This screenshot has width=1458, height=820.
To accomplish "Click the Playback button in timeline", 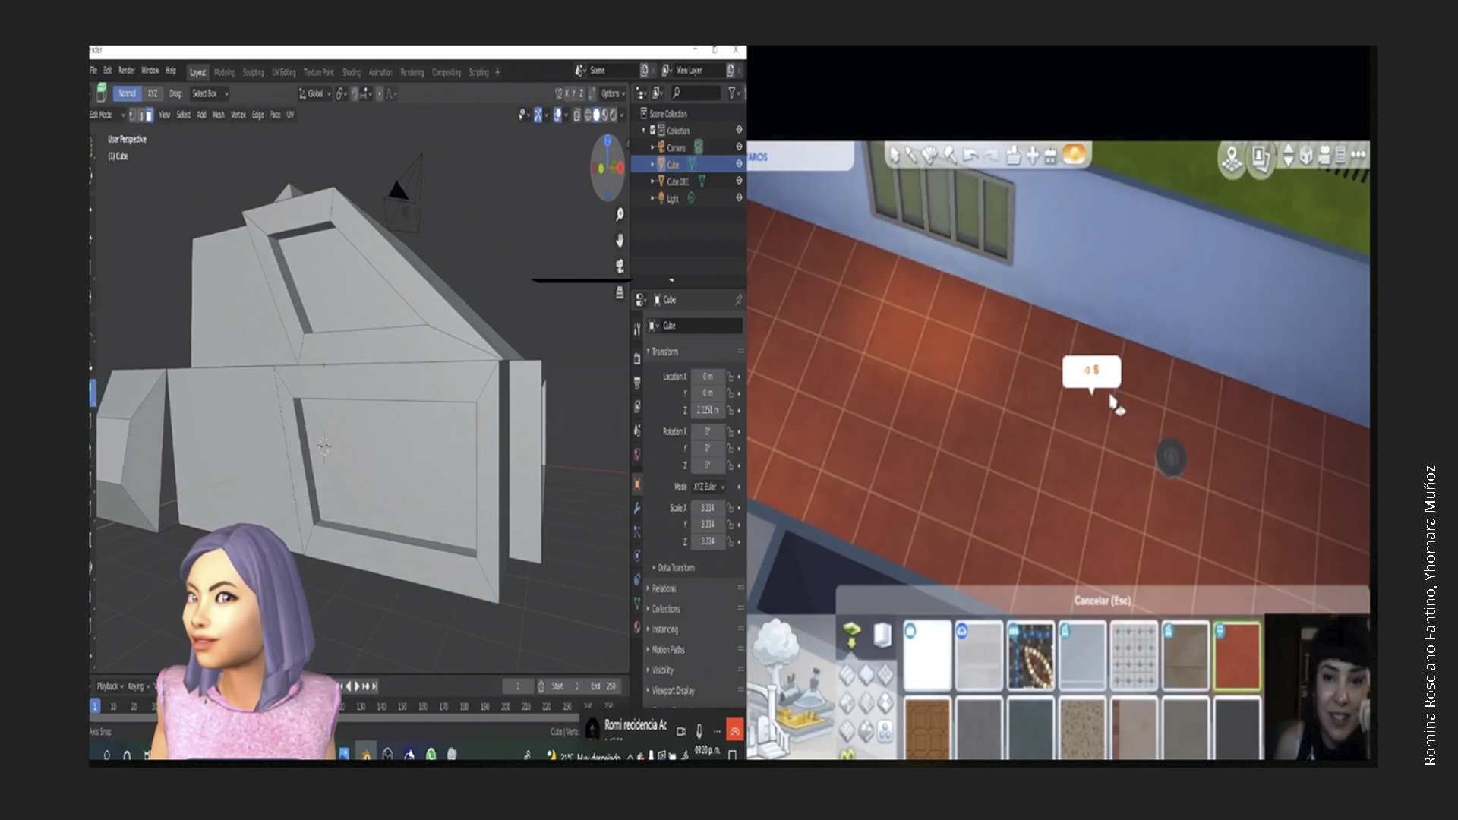I will (x=110, y=686).
